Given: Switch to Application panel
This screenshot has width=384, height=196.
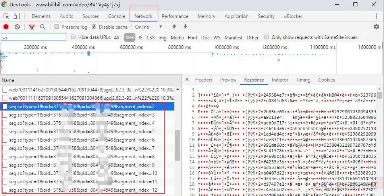Looking at the screenshot, I should click(236, 16).
